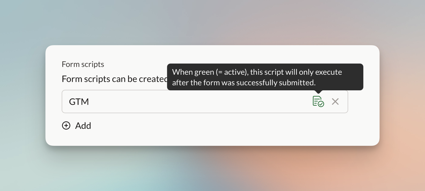The height and width of the screenshot is (191, 425).
Task: Click the tooltip line "after the form was successfully submitted"
Action: point(244,83)
